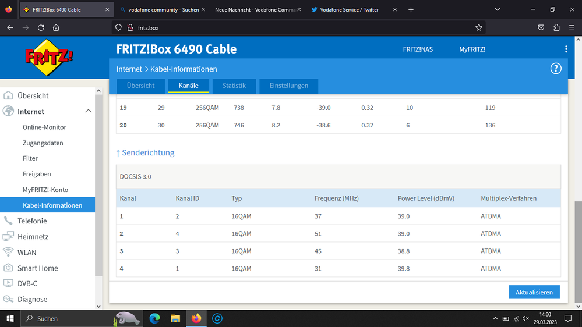Click the battery tray icon
This screenshot has width=582, height=327.
506,318
